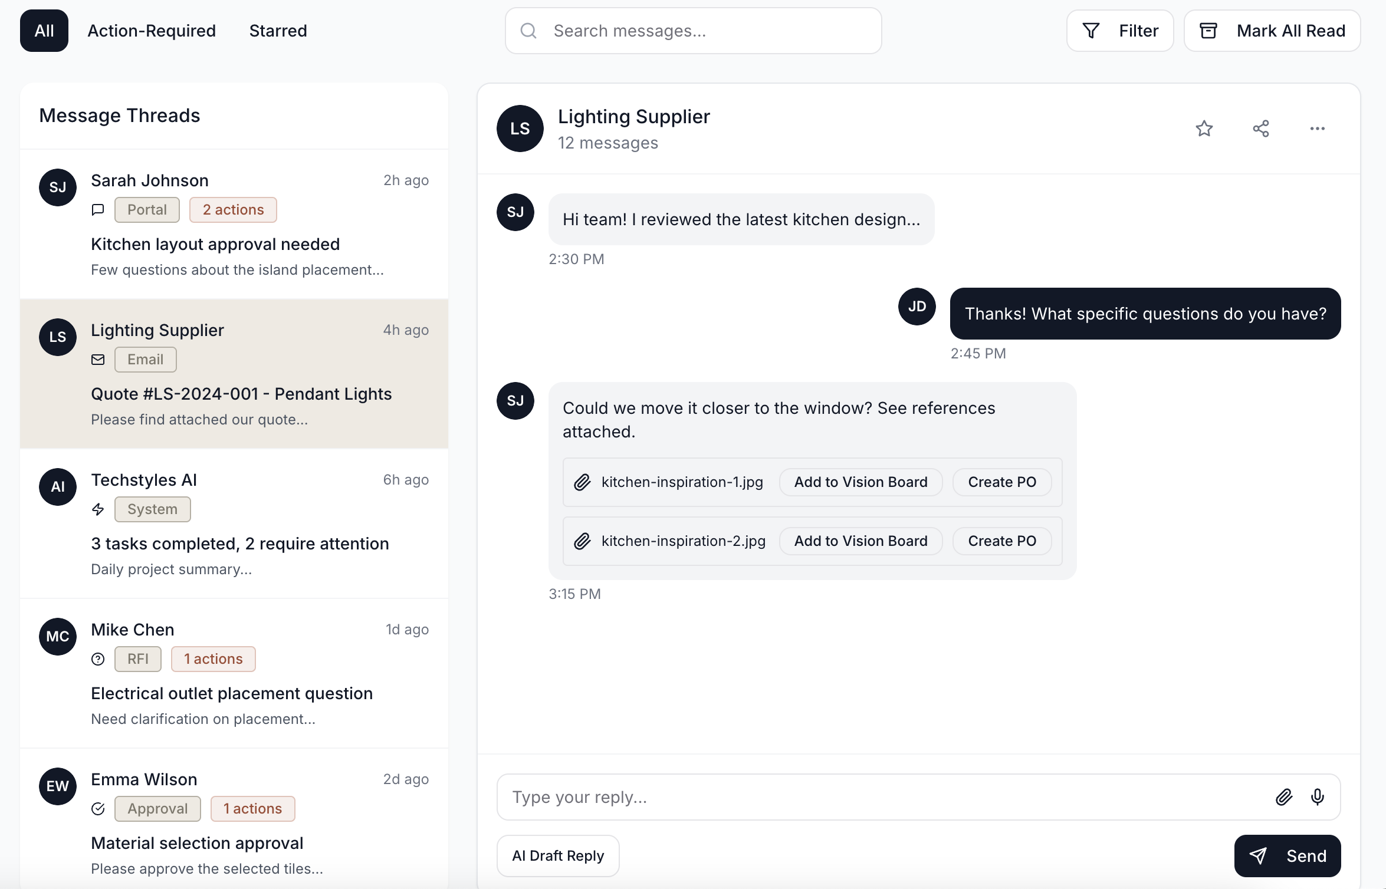1386x889 pixels.
Task: Star the Lighting Supplier conversation
Action: point(1204,128)
